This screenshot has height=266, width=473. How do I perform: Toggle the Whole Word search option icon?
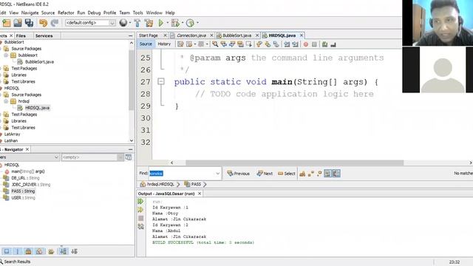pos(311,174)
